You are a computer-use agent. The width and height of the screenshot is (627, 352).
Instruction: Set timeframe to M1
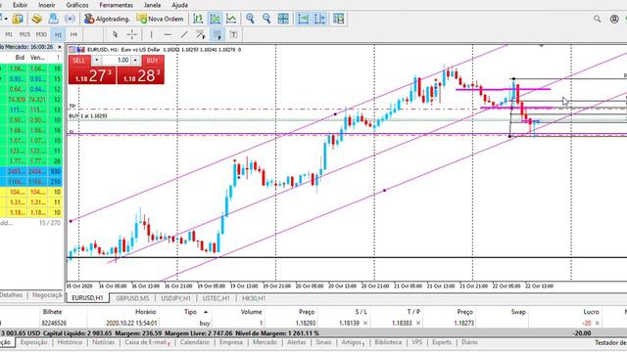[9, 35]
